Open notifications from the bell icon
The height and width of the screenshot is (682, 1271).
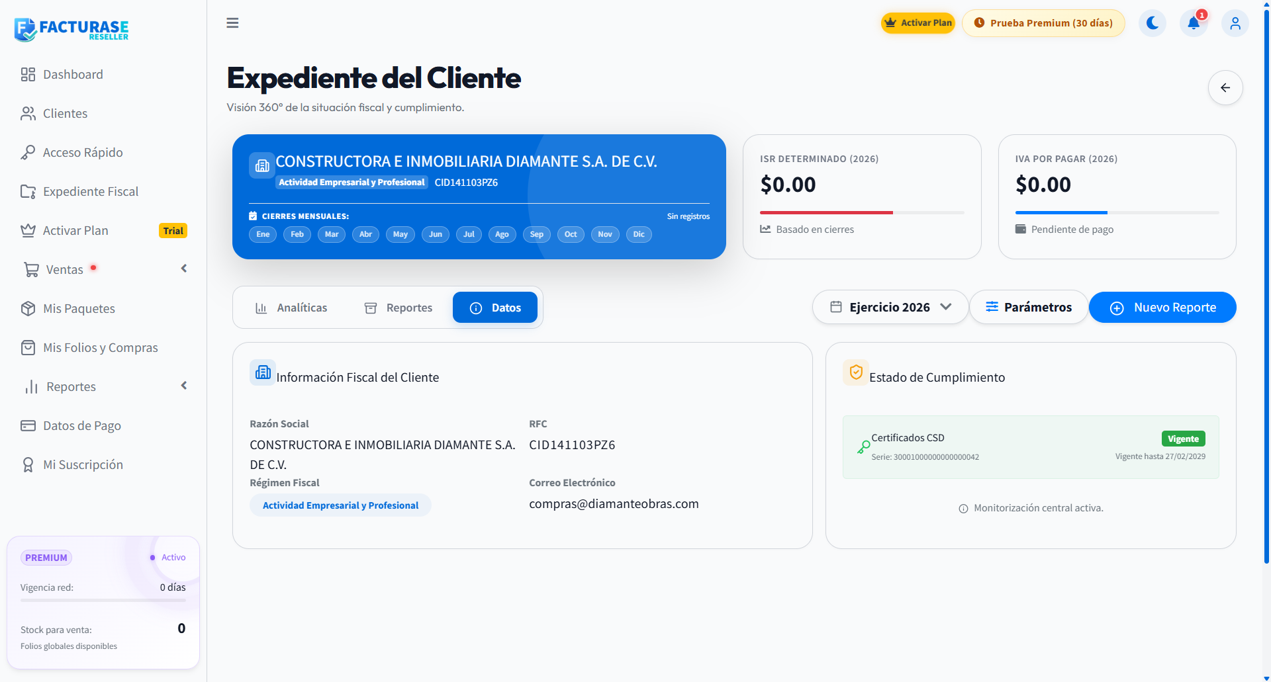[1194, 23]
